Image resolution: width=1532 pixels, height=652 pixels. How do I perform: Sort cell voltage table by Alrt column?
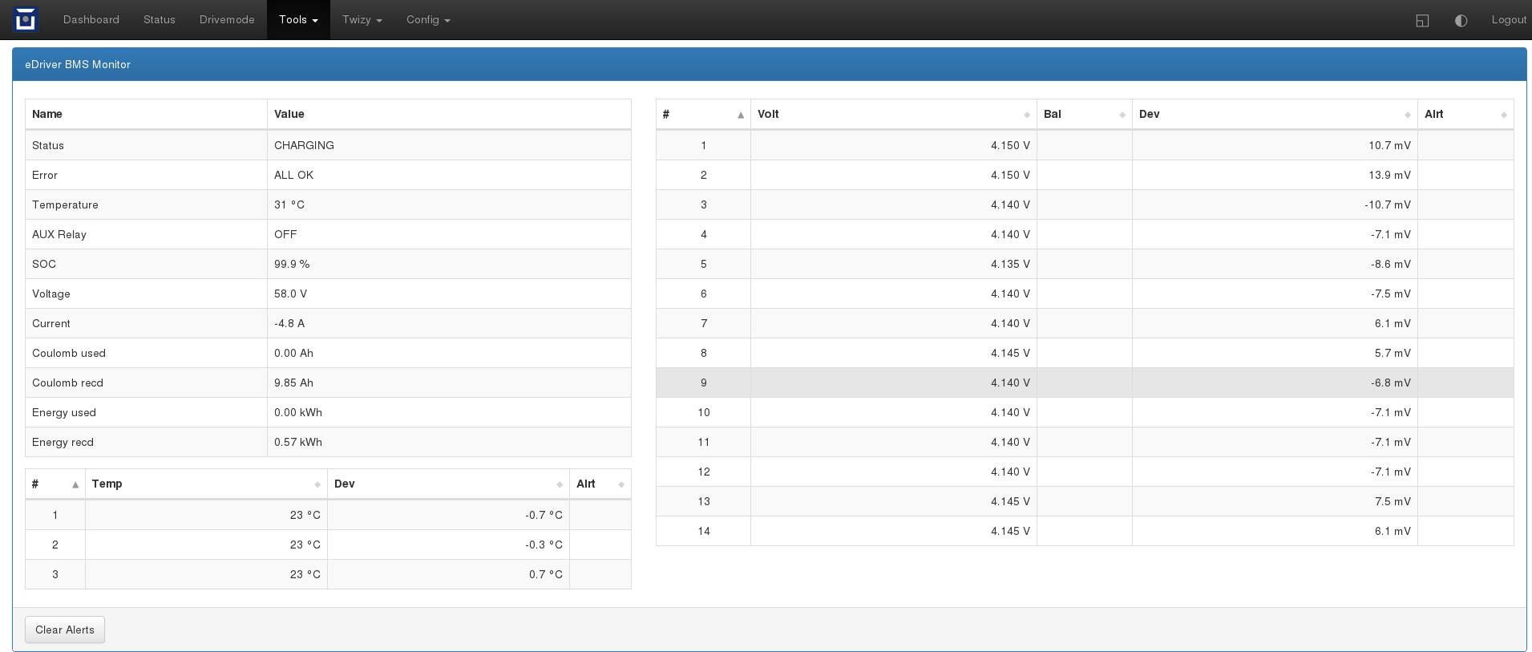pos(1465,114)
